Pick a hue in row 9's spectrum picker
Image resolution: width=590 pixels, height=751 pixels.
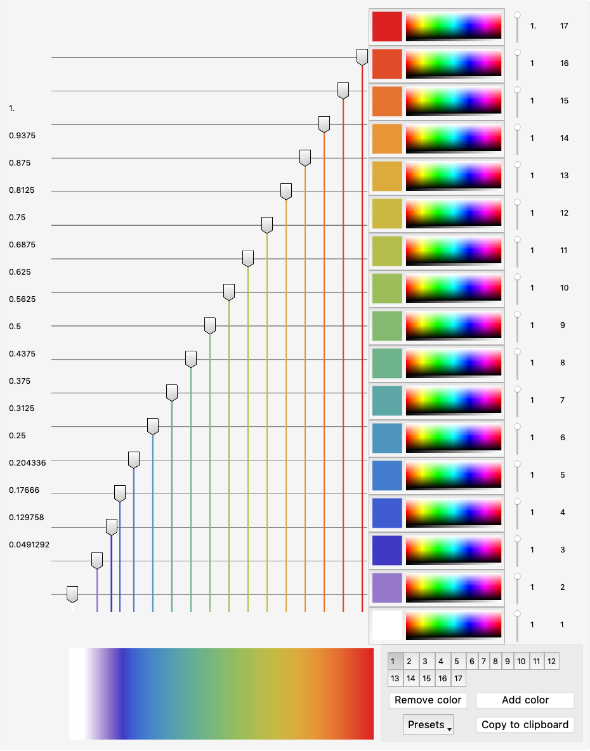454,325
